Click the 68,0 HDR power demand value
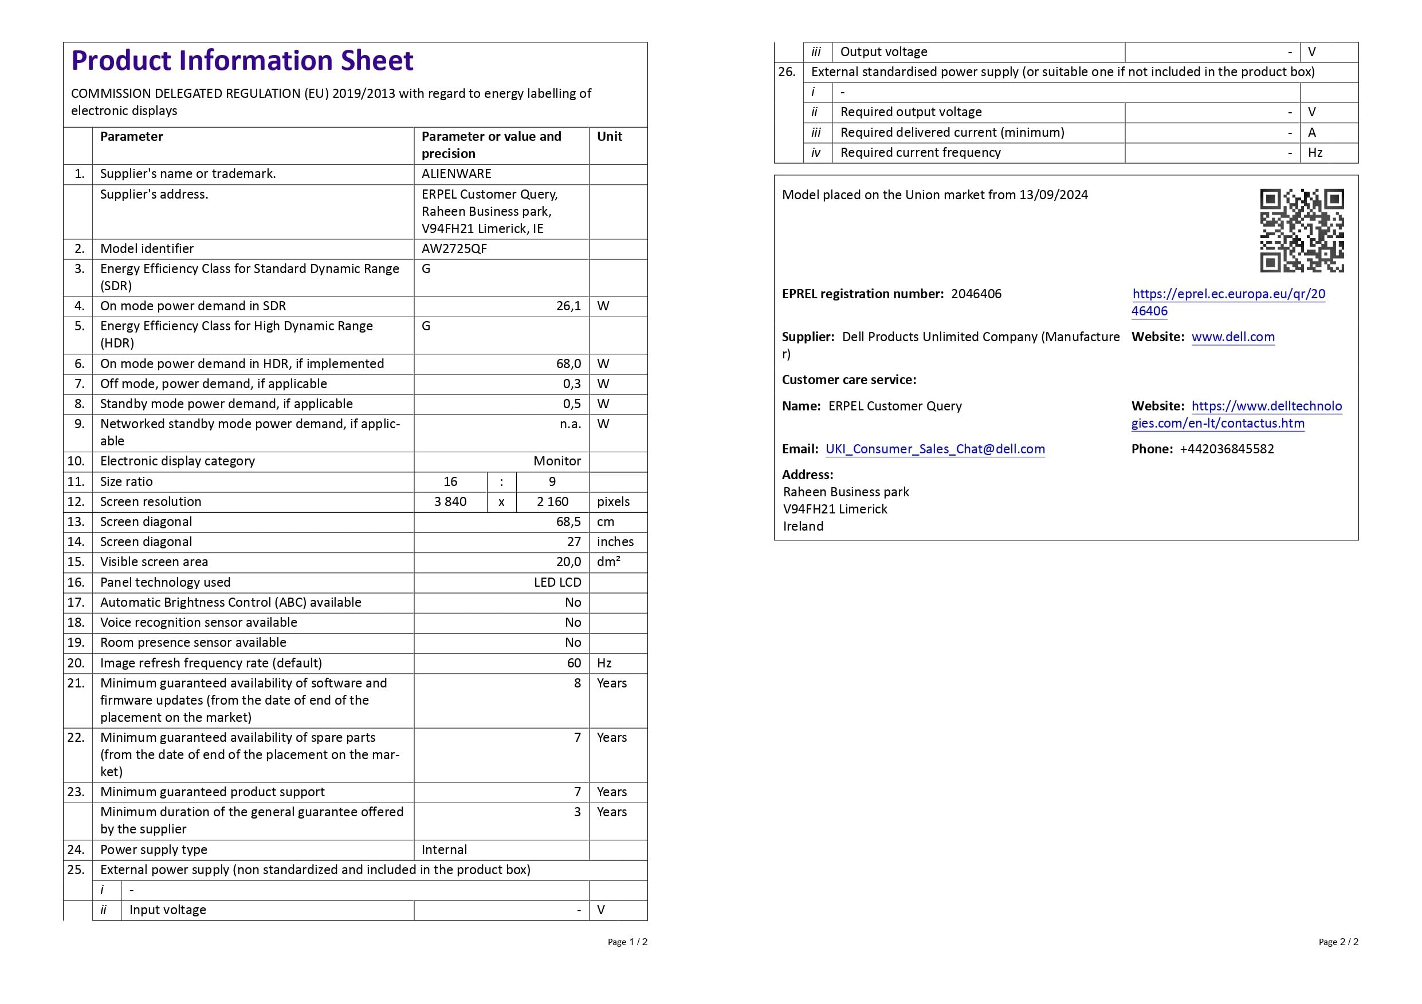Viewport: 1422px width, 1004px height. 568,363
